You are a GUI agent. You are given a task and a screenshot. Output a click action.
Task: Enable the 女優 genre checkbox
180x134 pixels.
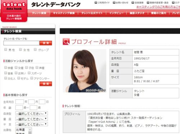tap(16, 68)
